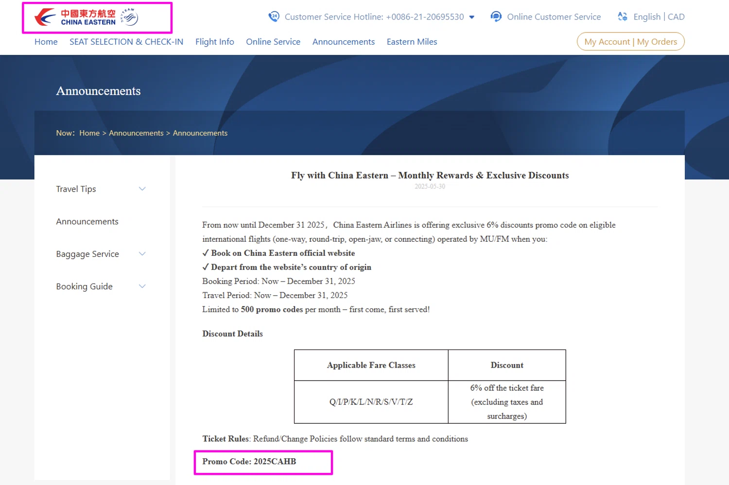This screenshot has width=729, height=485.
Task: Click the 24-hour hotline phone icon
Action: pos(274,17)
